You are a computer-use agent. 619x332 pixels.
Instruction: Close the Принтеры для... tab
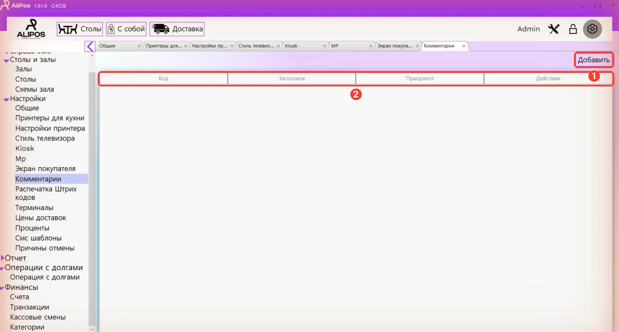[x=185, y=46]
